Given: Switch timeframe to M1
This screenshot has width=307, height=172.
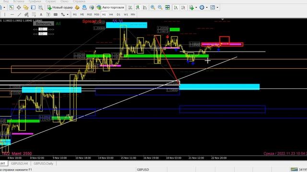Looking at the screenshot, I should click(75, 14).
